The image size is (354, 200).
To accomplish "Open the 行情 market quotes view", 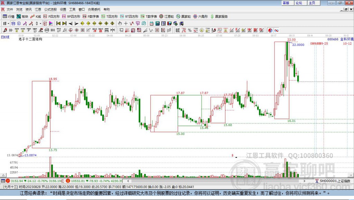I will (9, 17).
